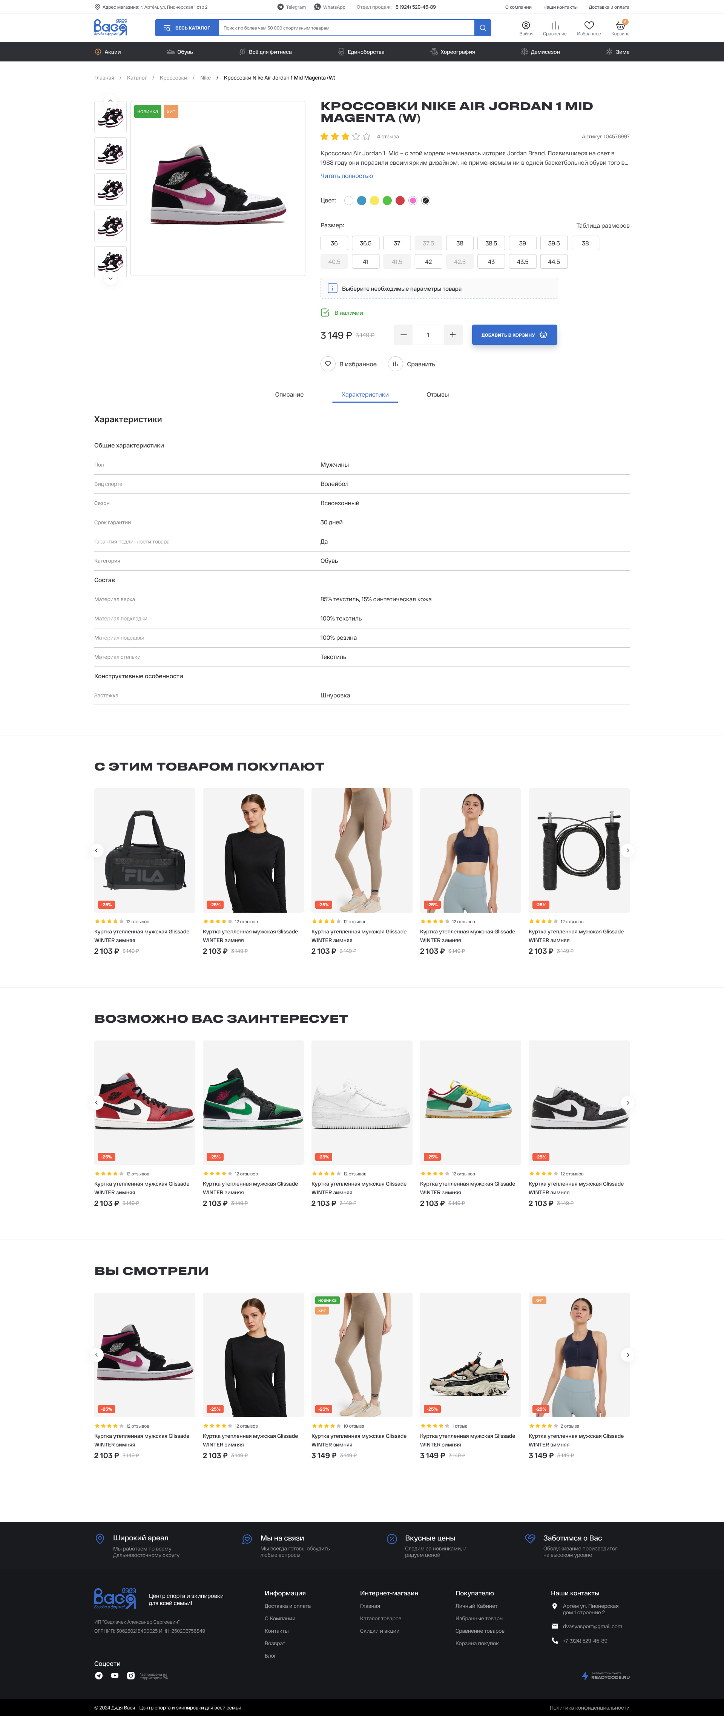Add product to favorites with heart button
Viewport: 724px width, 1716px height.
coord(328,364)
